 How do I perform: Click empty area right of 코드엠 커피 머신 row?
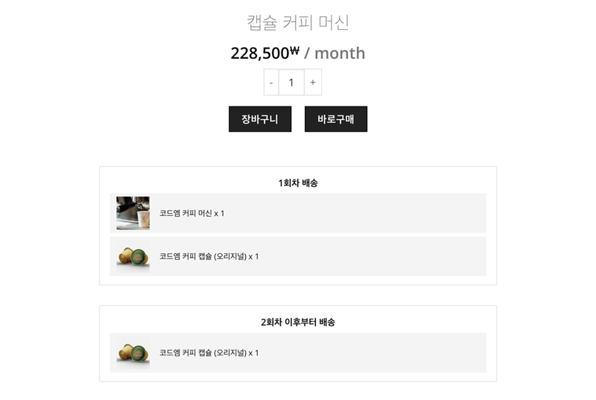pyautogui.click(x=372, y=213)
